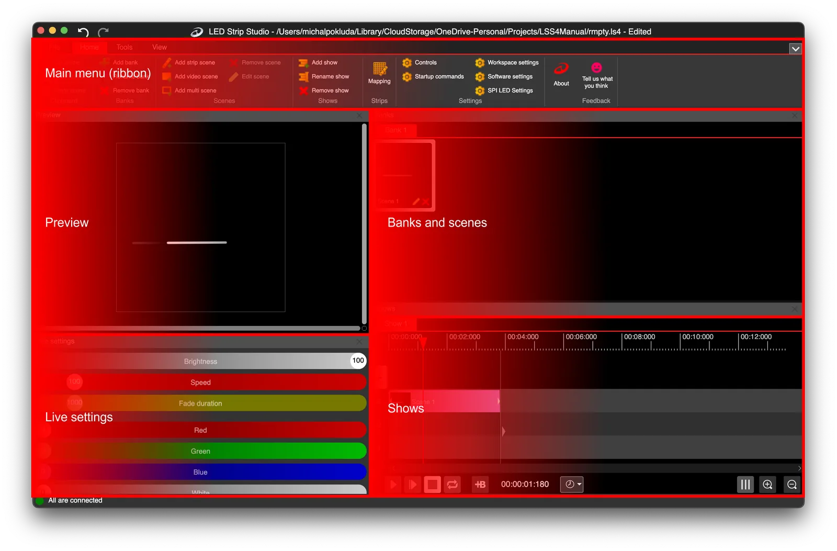Click timeline ruler at 00:06:000

pyautogui.click(x=581, y=337)
